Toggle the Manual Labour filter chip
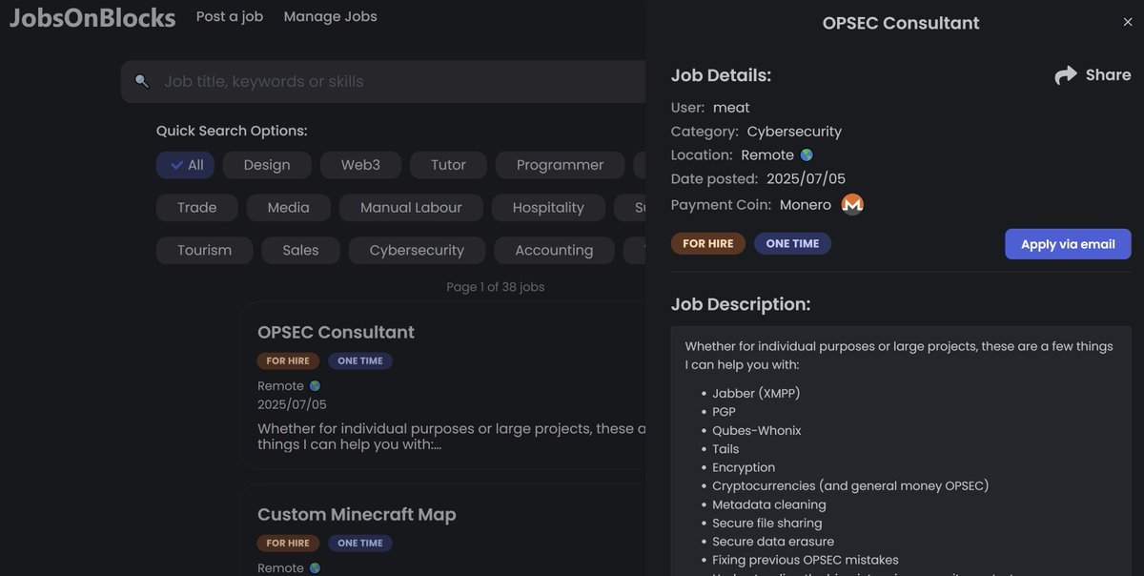Image resolution: width=1144 pixels, height=576 pixels. [411, 208]
